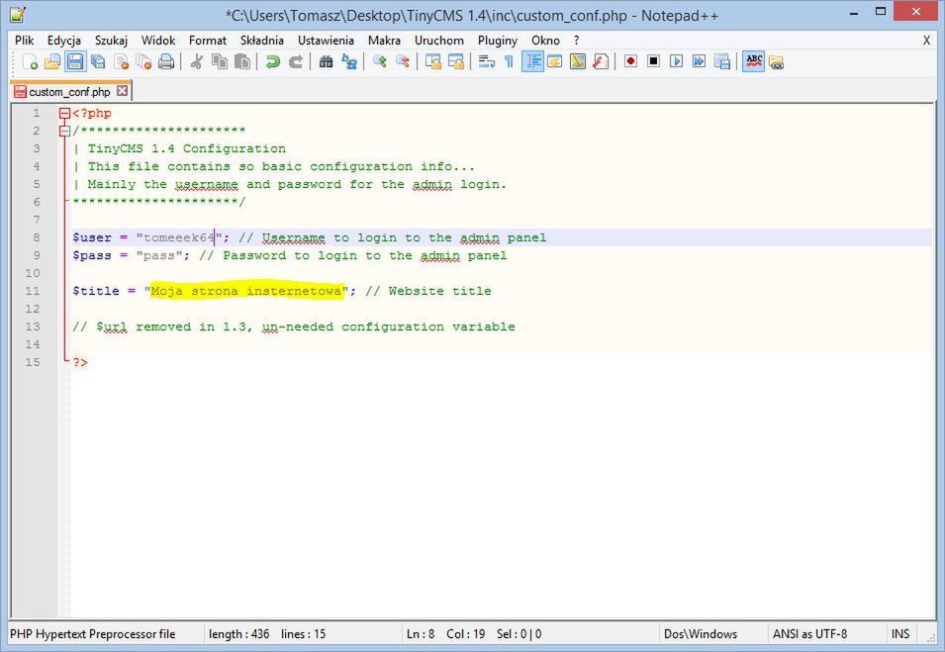The height and width of the screenshot is (652, 945).
Task: Click the closing ?> tag on line 15
Action: coord(80,362)
